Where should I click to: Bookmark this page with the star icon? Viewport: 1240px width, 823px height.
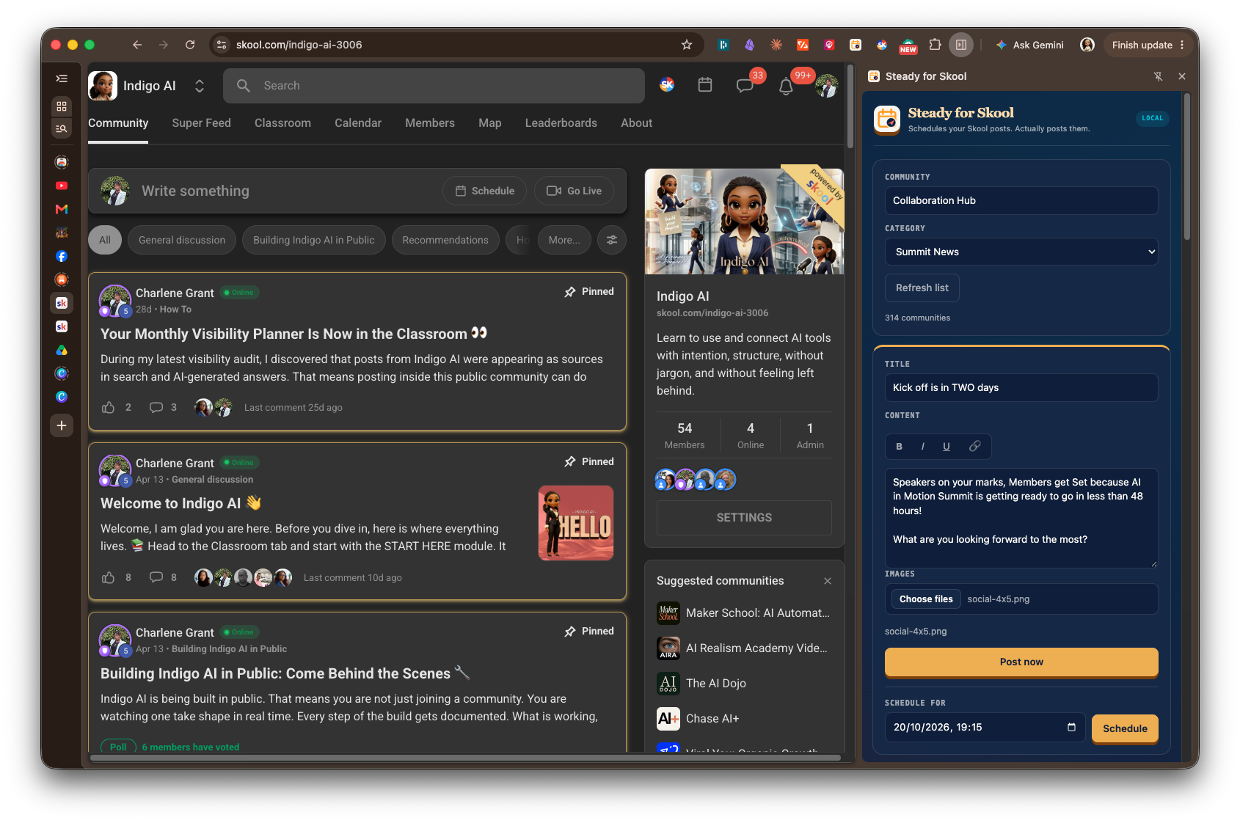point(687,45)
